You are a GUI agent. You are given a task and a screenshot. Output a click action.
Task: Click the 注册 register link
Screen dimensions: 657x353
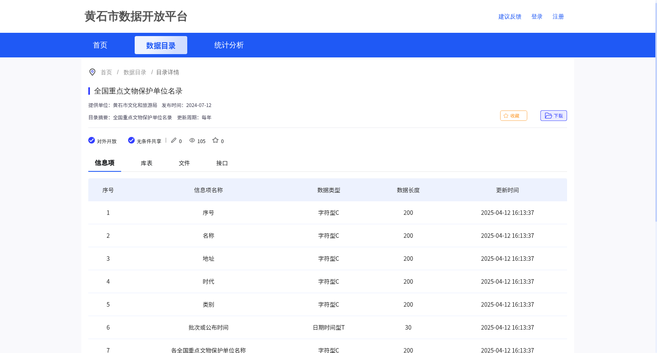[558, 16]
